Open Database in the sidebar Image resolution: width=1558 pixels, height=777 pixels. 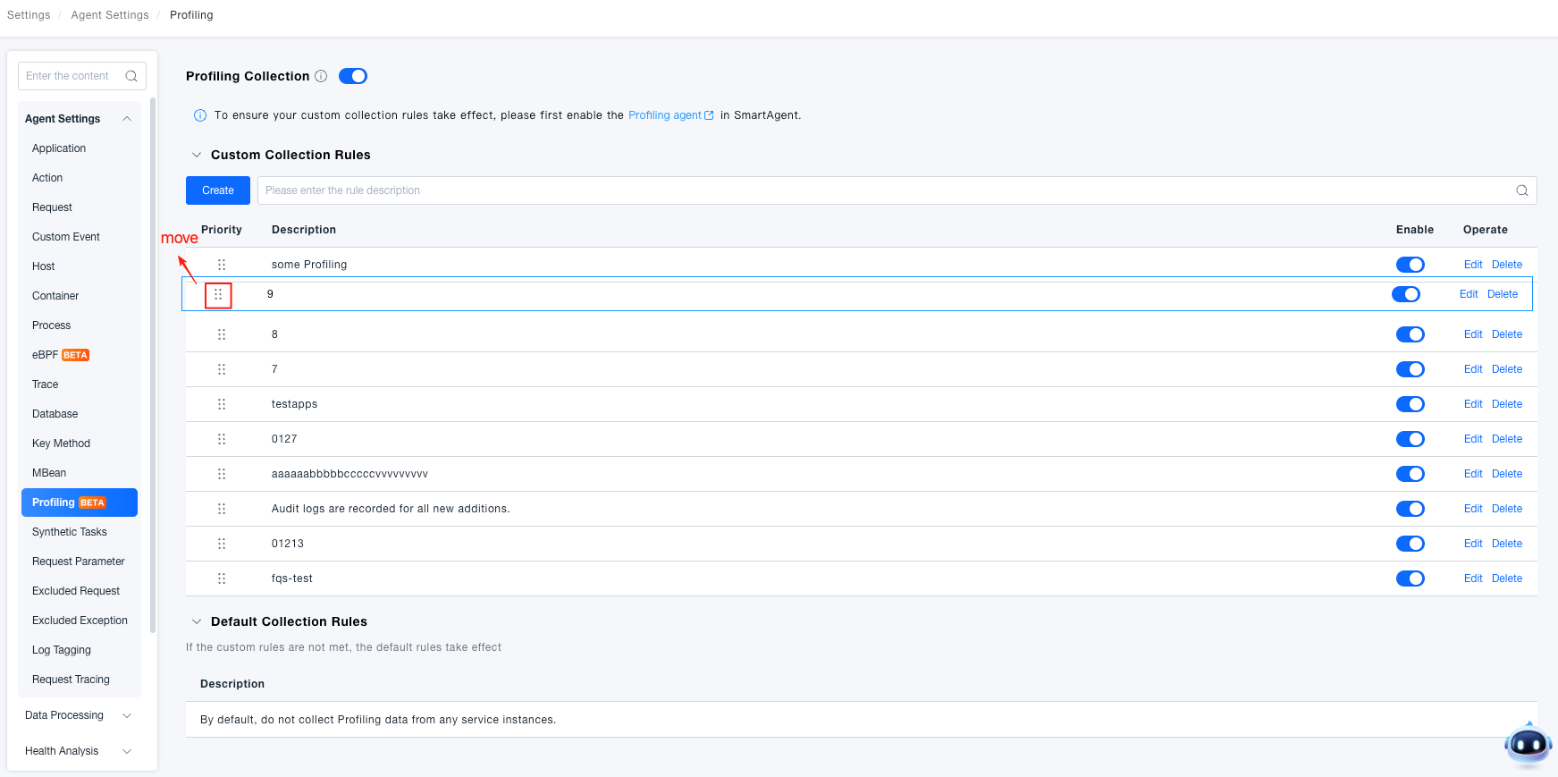pyautogui.click(x=55, y=414)
